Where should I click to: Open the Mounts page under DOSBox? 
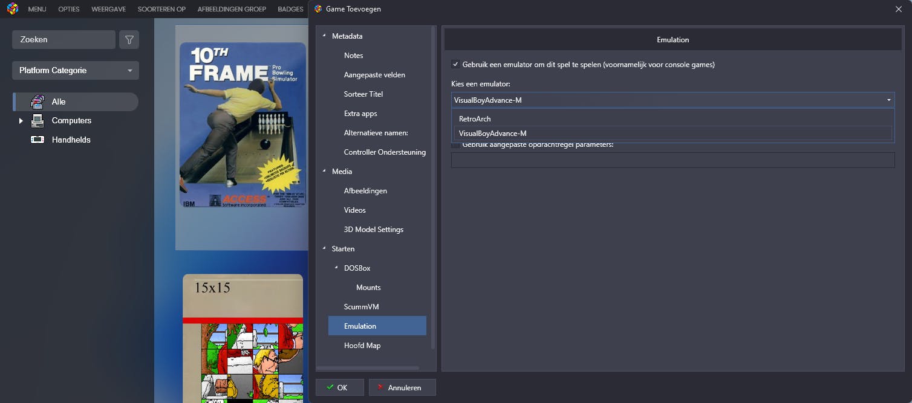tap(368, 288)
